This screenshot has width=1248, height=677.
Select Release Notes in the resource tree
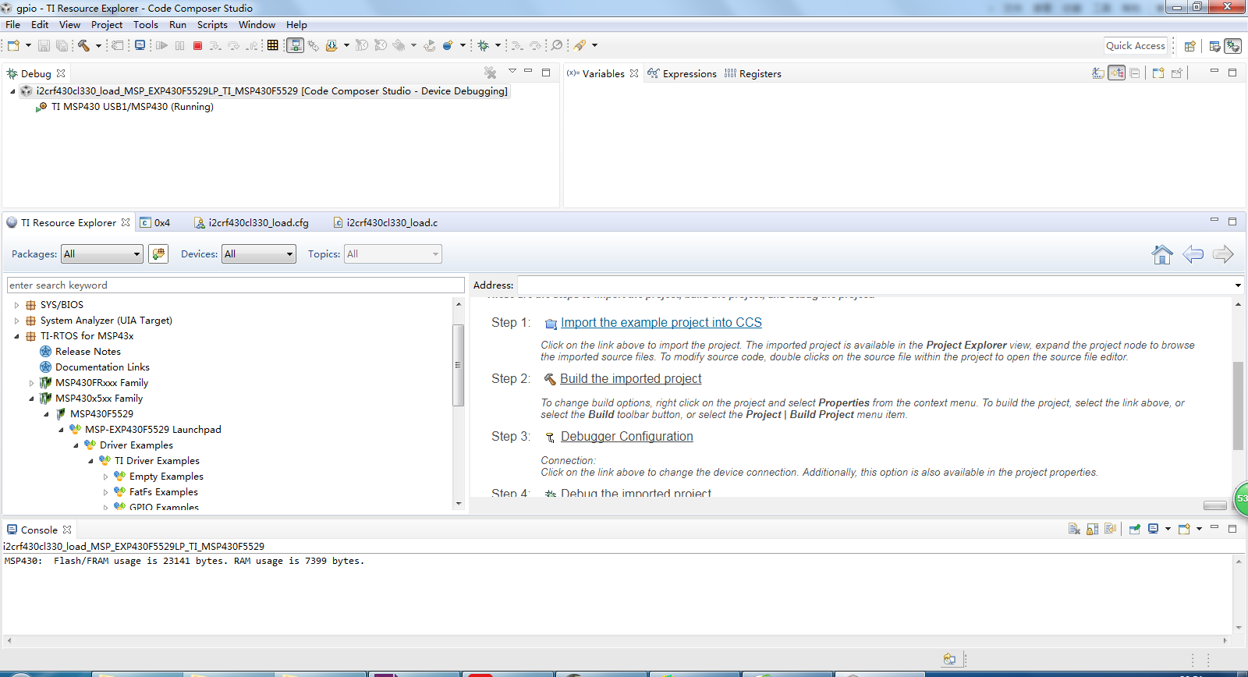point(88,352)
